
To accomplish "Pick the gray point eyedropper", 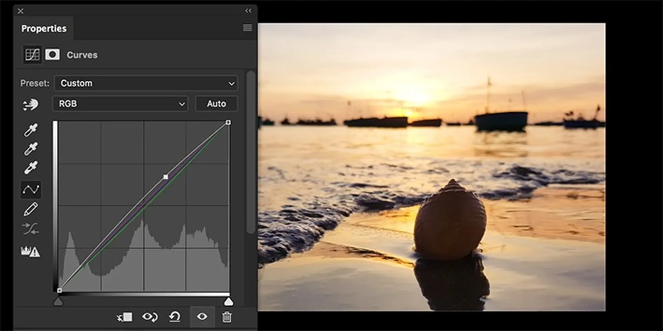I will 31,149.
